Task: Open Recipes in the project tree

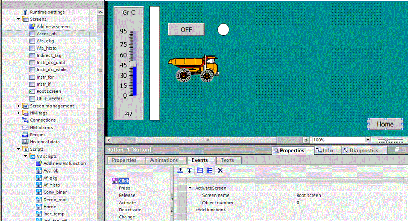Action: point(37,134)
